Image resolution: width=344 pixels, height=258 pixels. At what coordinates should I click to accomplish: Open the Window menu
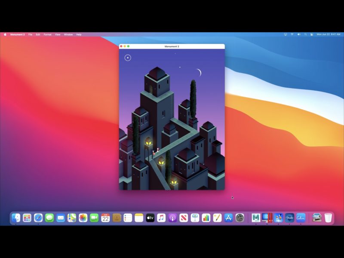click(x=68, y=34)
